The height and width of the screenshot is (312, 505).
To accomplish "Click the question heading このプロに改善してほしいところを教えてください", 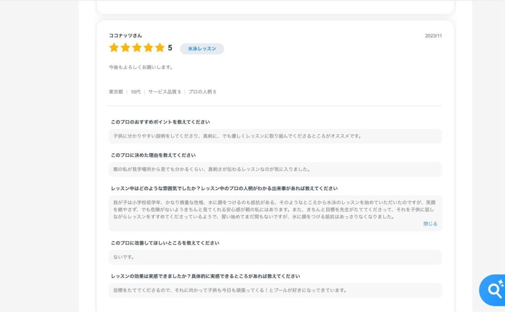I will point(165,243).
